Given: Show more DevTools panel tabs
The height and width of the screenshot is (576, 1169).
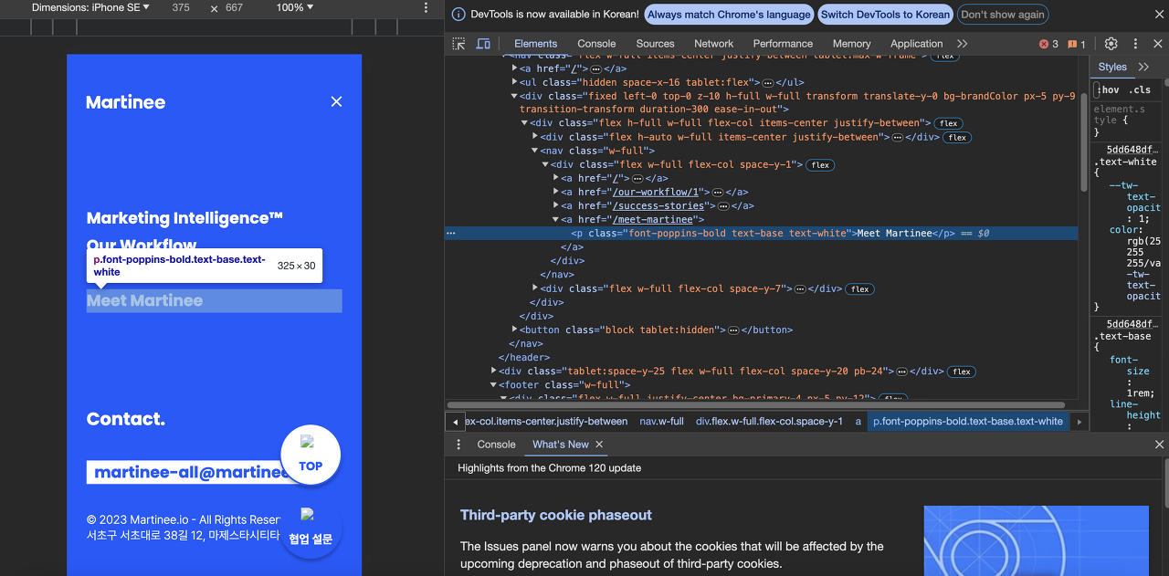Looking at the screenshot, I should [x=962, y=44].
